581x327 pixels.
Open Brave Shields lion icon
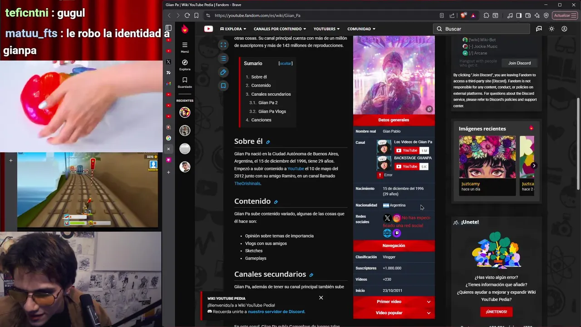(x=463, y=15)
